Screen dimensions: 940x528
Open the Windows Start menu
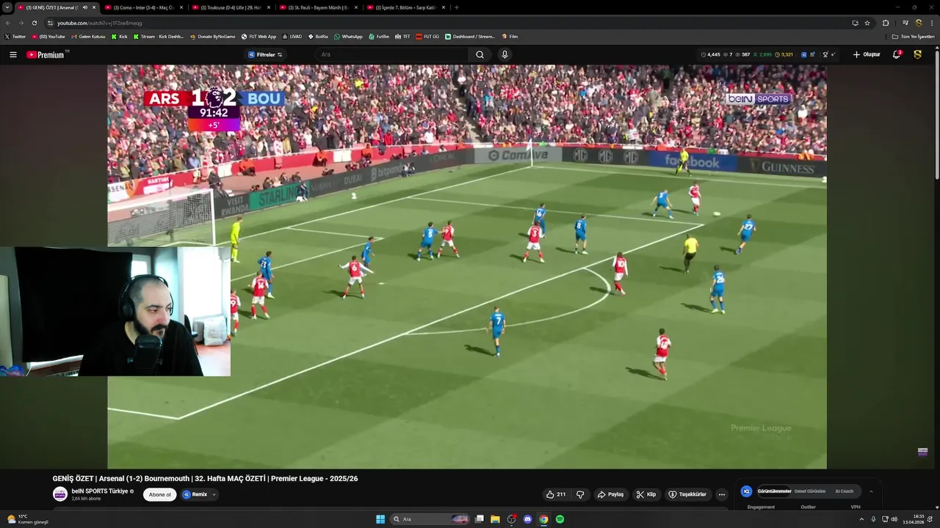point(380,519)
